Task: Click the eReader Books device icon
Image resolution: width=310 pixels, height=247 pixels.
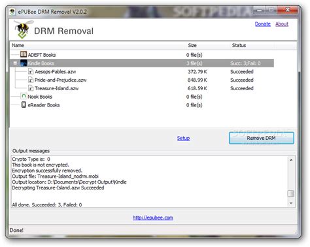Action: coord(24,105)
